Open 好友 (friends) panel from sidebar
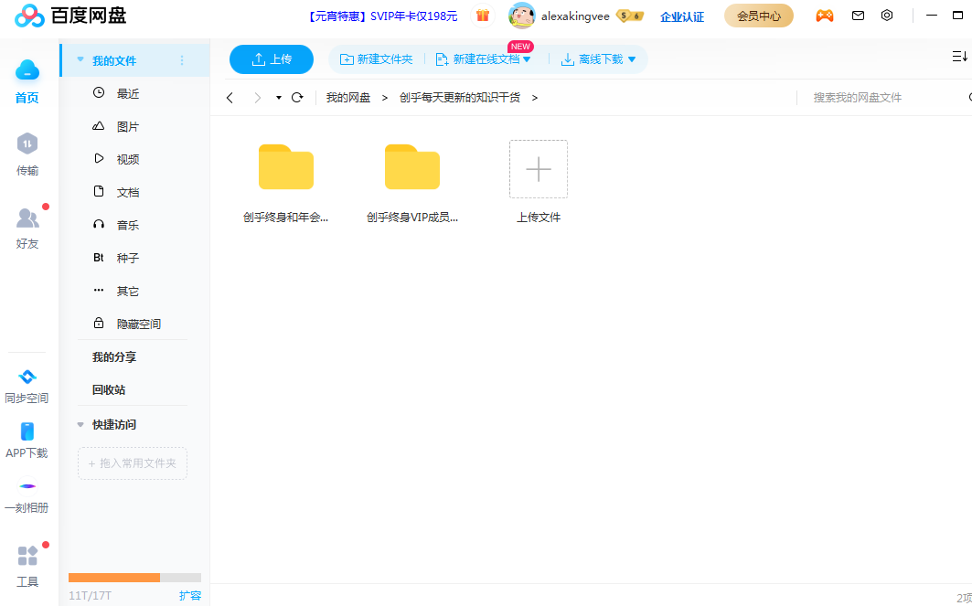This screenshot has width=972, height=606. coord(27,227)
